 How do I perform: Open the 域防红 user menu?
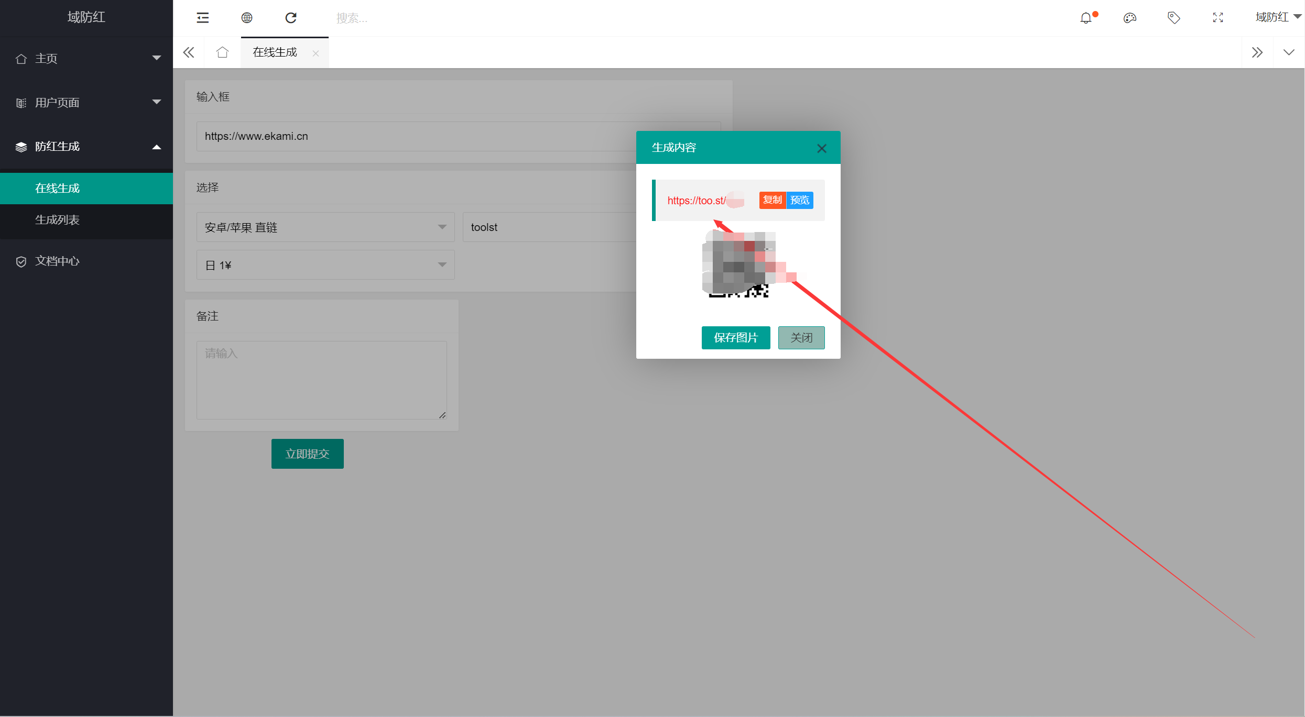[x=1278, y=17]
